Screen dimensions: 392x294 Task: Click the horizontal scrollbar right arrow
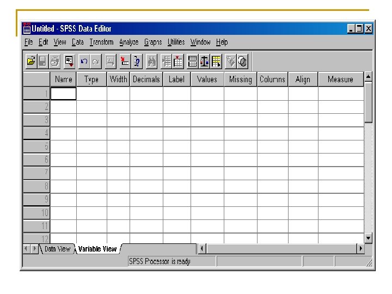360,249
